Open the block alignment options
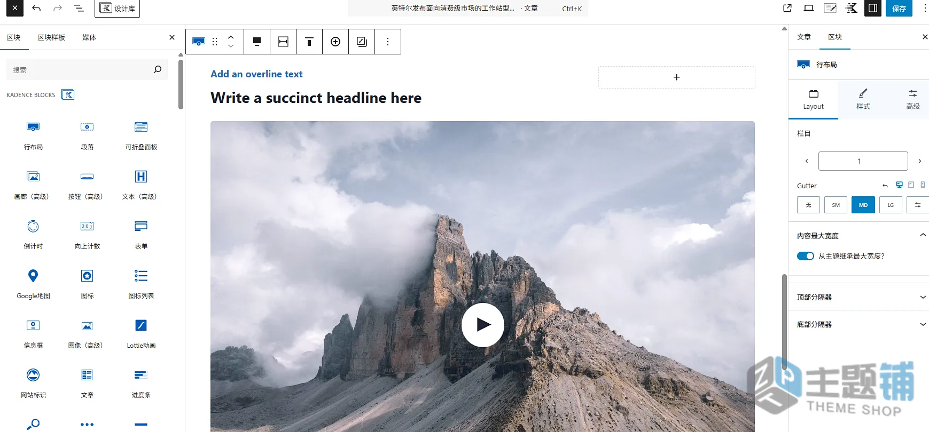The height and width of the screenshot is (432, 929). [x=257, y=42]
